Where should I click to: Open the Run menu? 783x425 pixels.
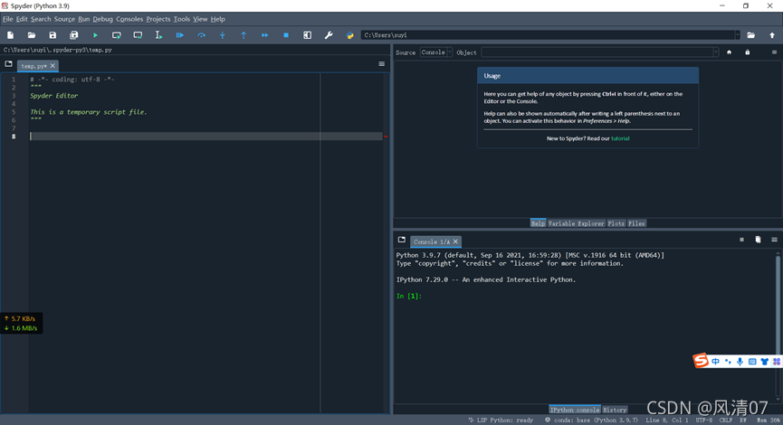83,19
